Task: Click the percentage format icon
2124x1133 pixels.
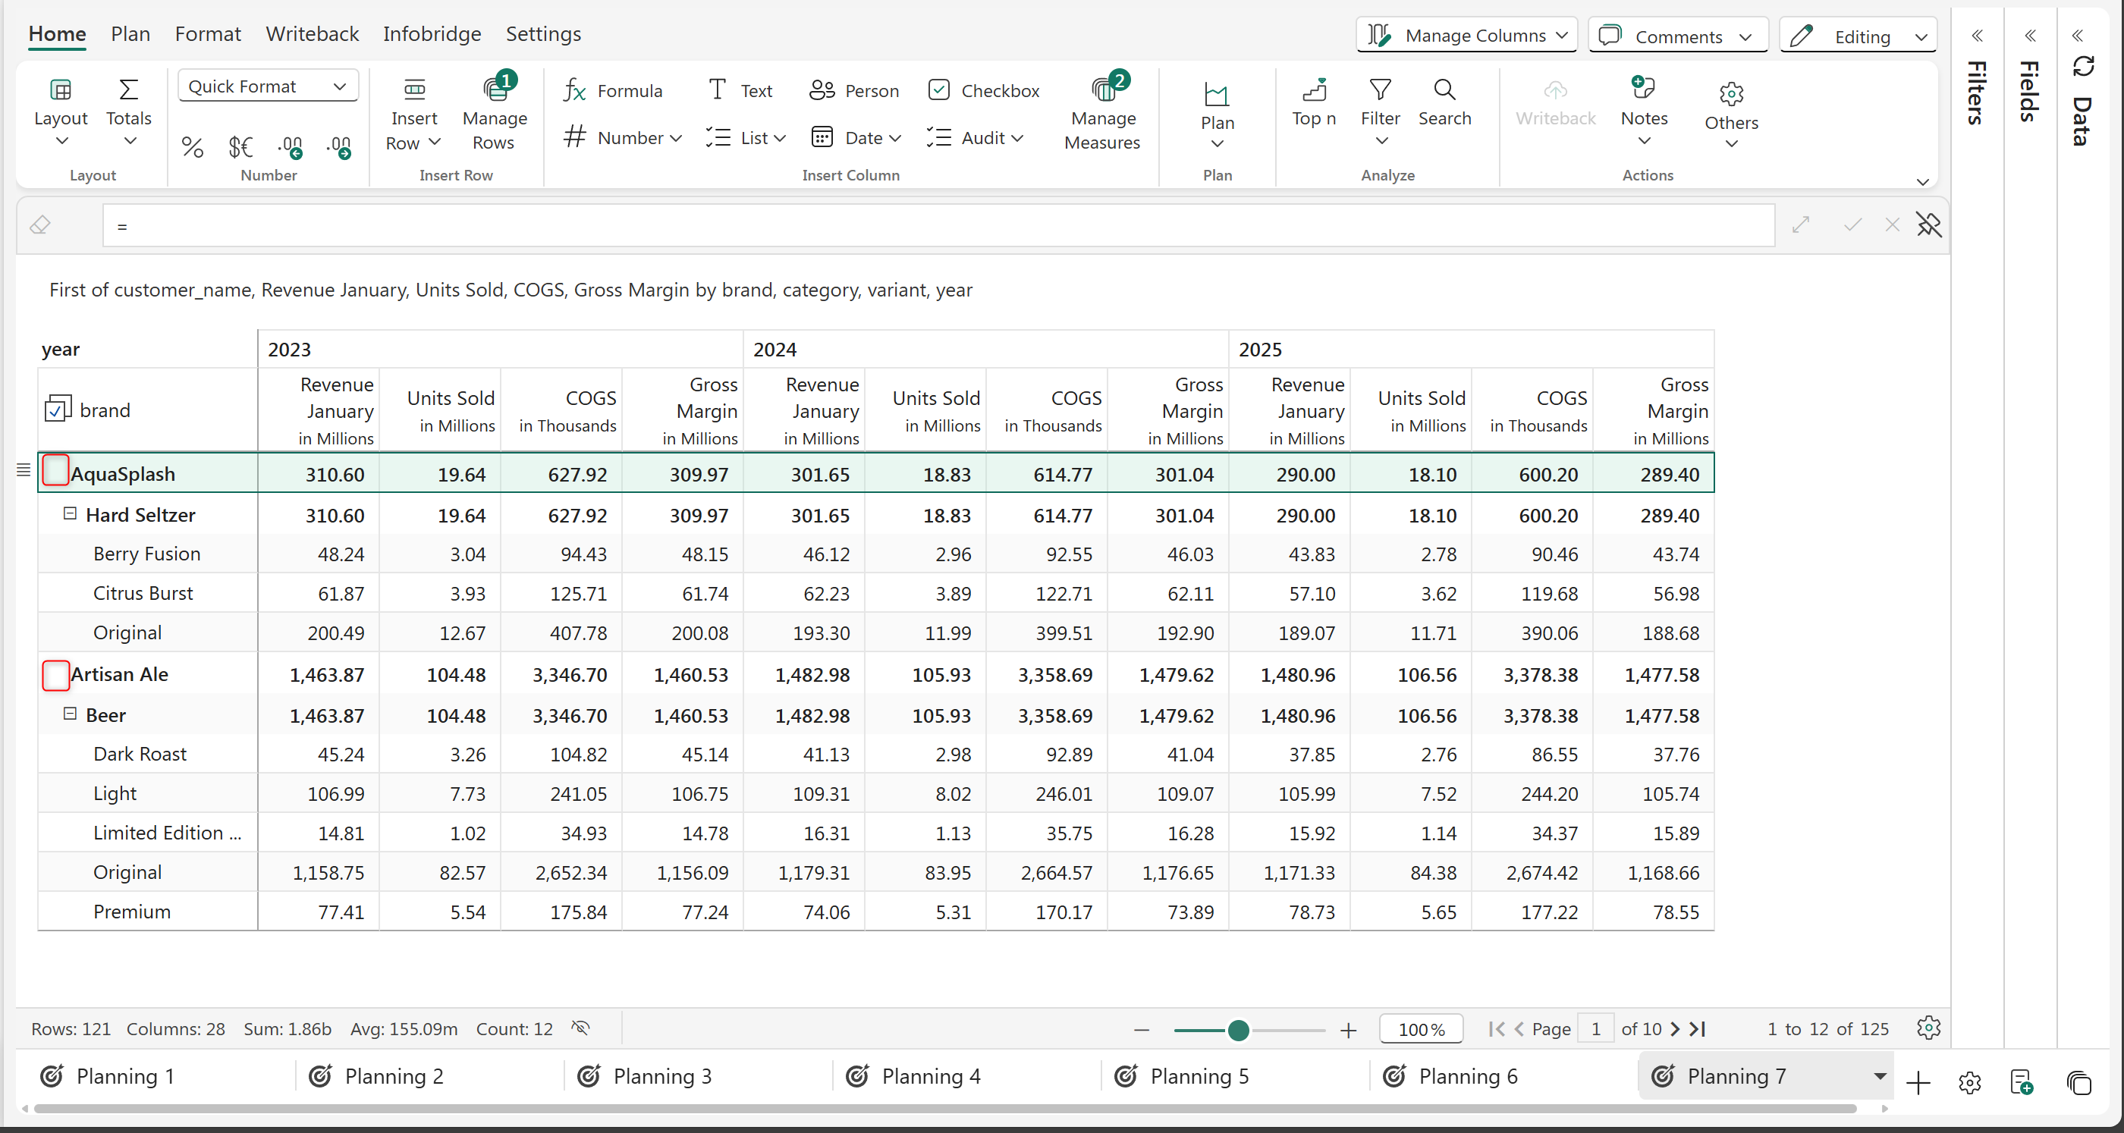Action: pyautogui.click(x=192, y=148)
